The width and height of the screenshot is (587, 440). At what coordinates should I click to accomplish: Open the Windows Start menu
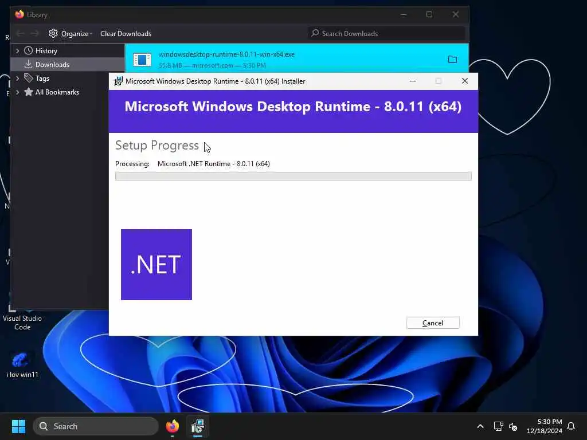[18, 426]
